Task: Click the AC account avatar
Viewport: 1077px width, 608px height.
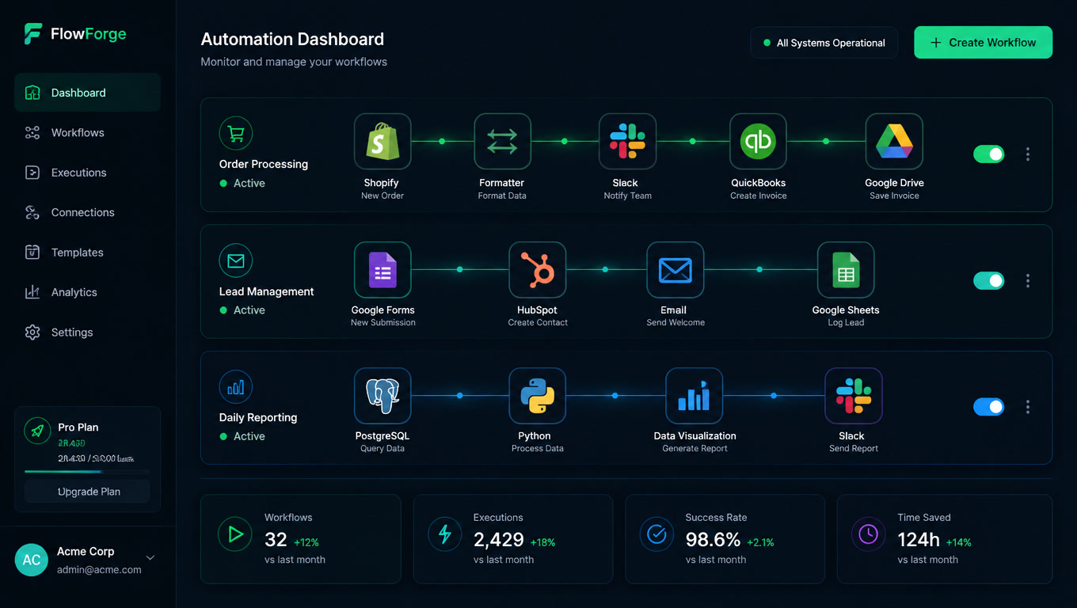Action: pyautogui.click(x=32, y=560)
